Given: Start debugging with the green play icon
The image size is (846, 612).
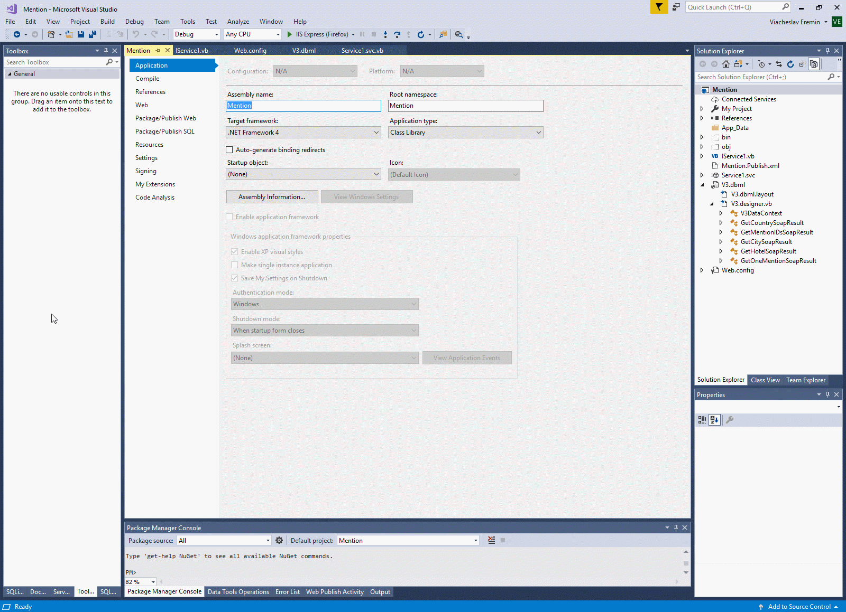Looking at the screenshot, I should tap(290, 34).
